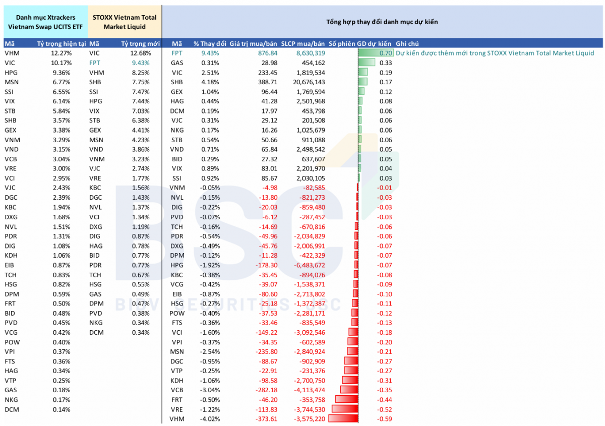Select the note "Dự kiến được thêm mới trong STOXX..."
Screen dimensions: 605x426
495,53
